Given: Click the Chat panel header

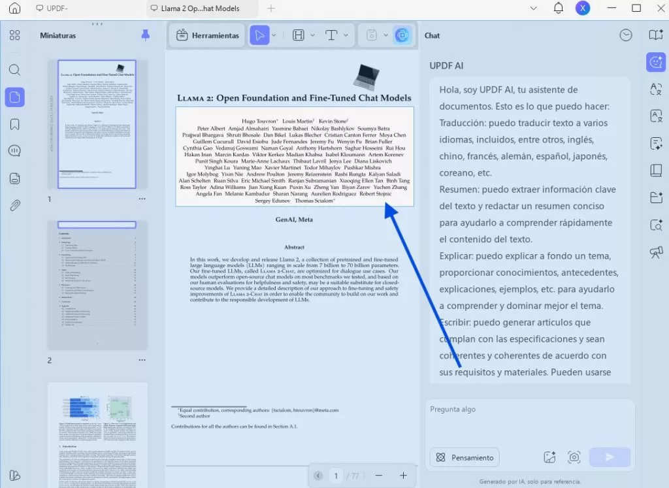Looking at the screenshot, I should pyautogui.click(x=432, y=35).
